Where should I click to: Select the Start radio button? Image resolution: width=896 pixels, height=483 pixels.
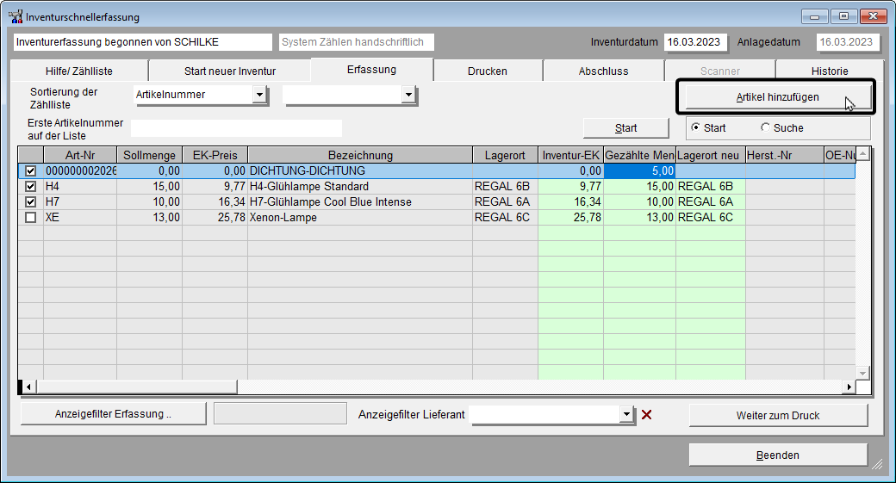point(695,127)
